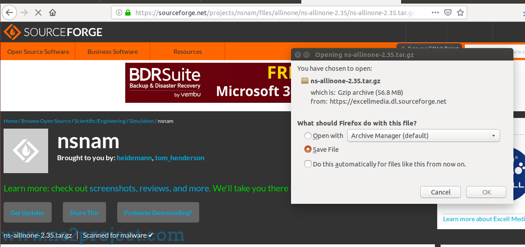This screenshot has width=525, height=247.
Task: Save page to Pocket icon
Action: click(448, 13)
